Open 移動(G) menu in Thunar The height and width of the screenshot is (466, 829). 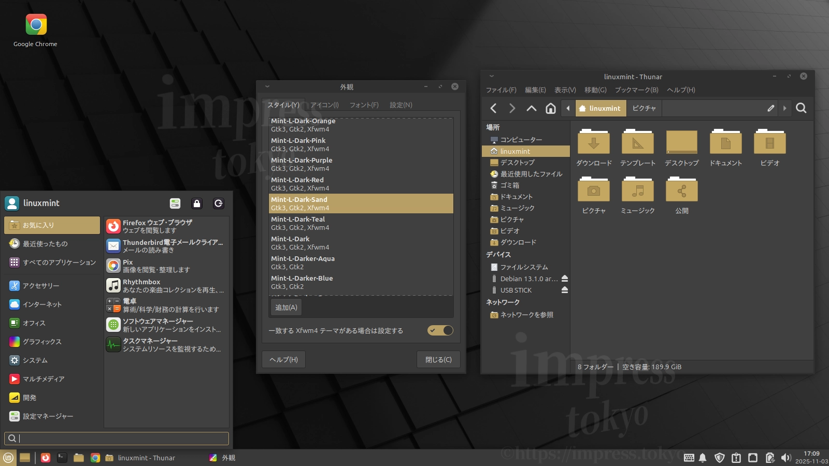click(x=595, y=90)
